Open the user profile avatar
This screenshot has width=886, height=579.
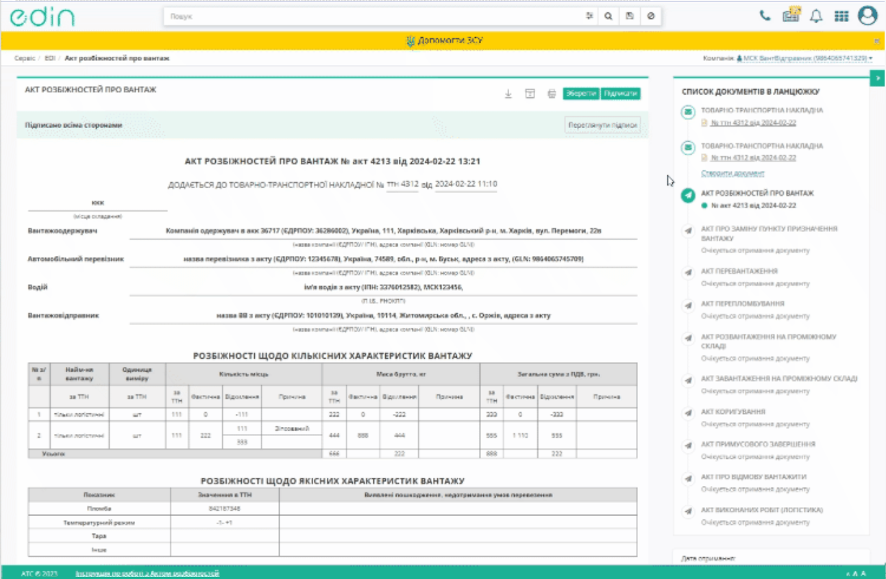(867, 16)
